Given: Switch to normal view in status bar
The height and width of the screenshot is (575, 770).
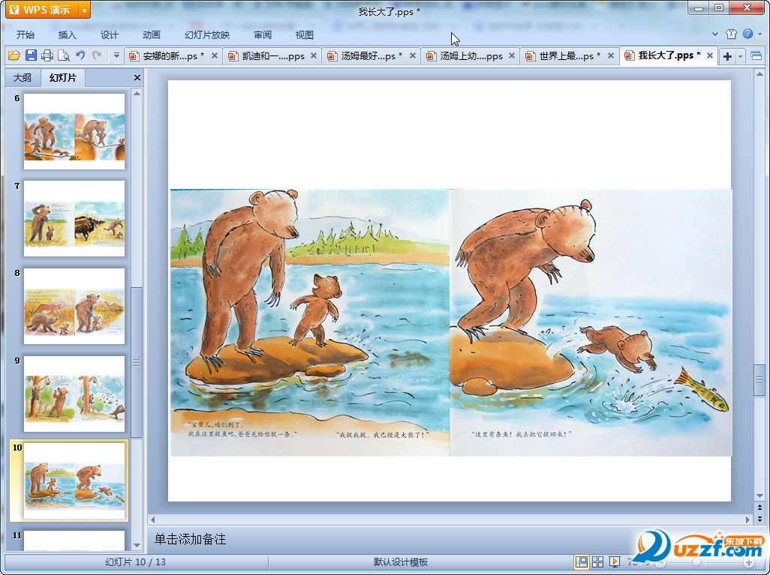Looking at the screenshot, I should pyautogui.click(x=582, y=562).
